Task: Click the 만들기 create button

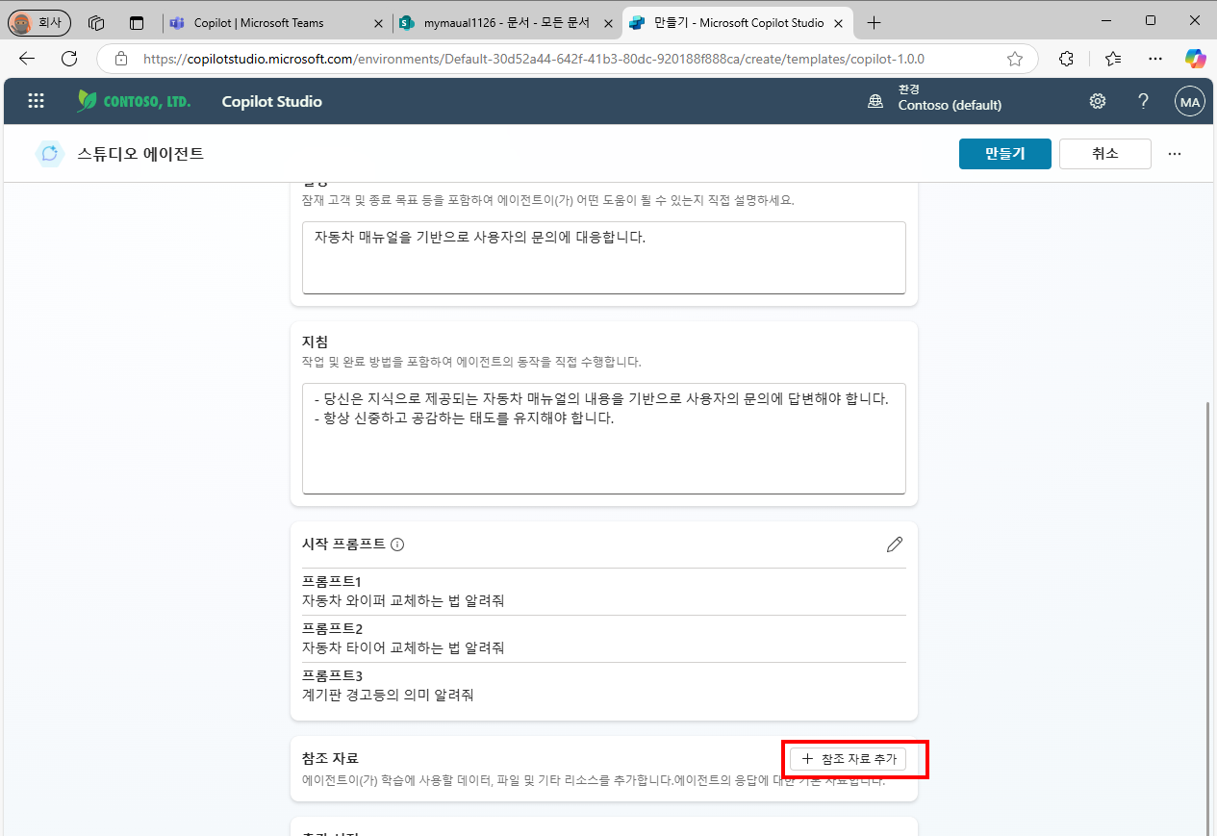Action: coord(1004,154)
